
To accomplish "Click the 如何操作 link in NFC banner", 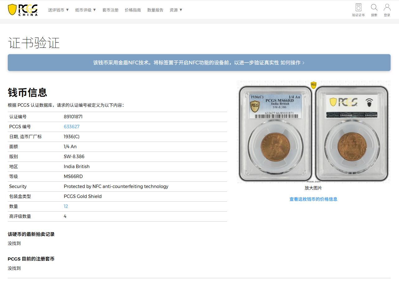I will tap(292, 63).
